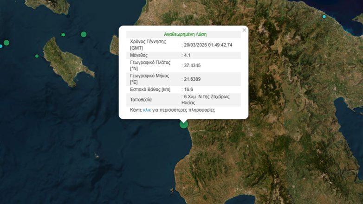This screenshot has width=363, height=204.
Task: Click the large green marker near the left edge
Action: [6, 43]
